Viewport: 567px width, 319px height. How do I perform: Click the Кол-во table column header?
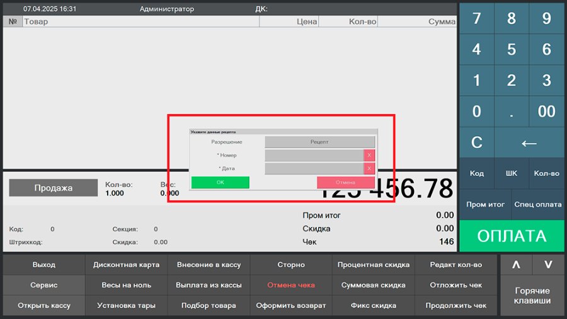pos(348,21)
